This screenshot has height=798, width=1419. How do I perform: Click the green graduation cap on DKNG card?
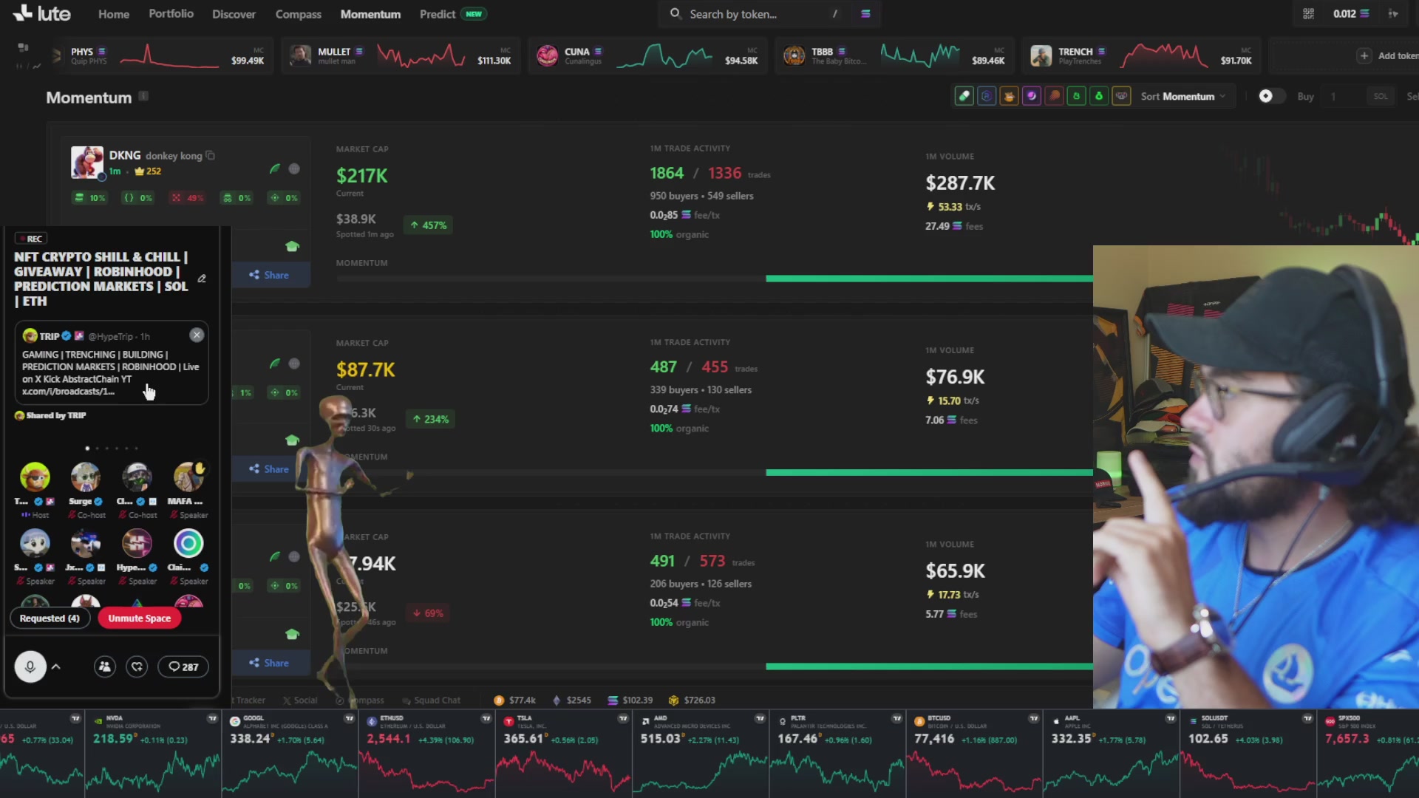[x=292, y=246]
